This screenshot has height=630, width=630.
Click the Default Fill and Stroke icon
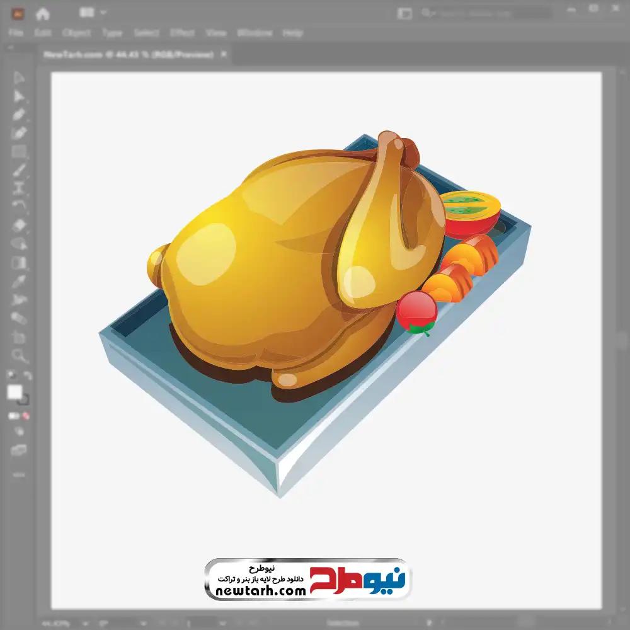point(11,375)
